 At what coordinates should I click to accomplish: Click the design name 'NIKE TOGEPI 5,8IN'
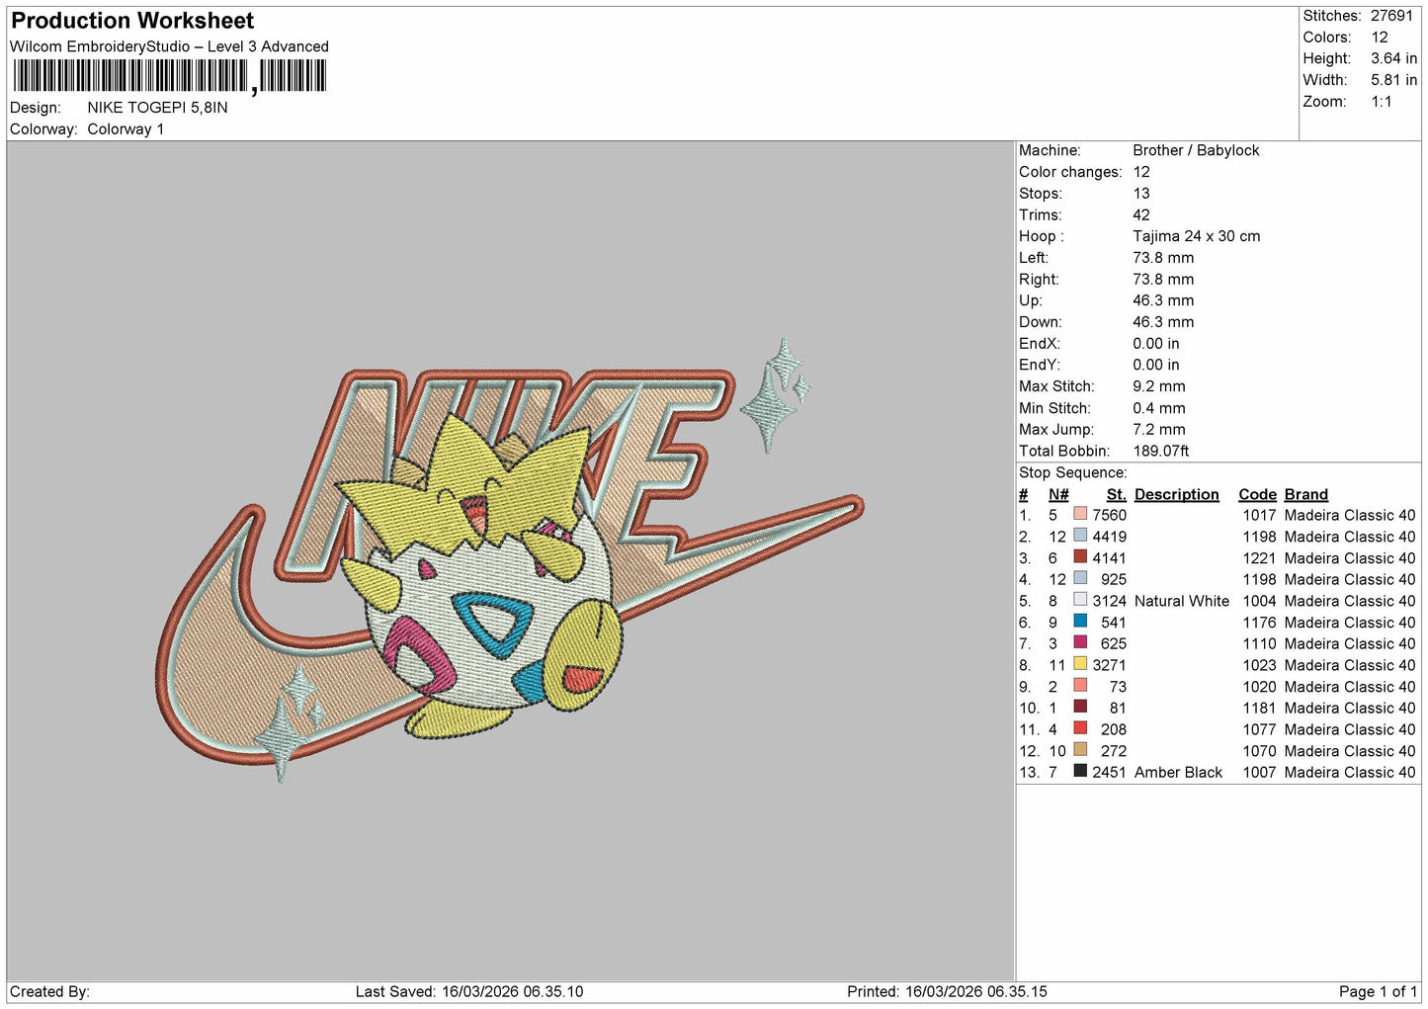click(x=157, y=108)
